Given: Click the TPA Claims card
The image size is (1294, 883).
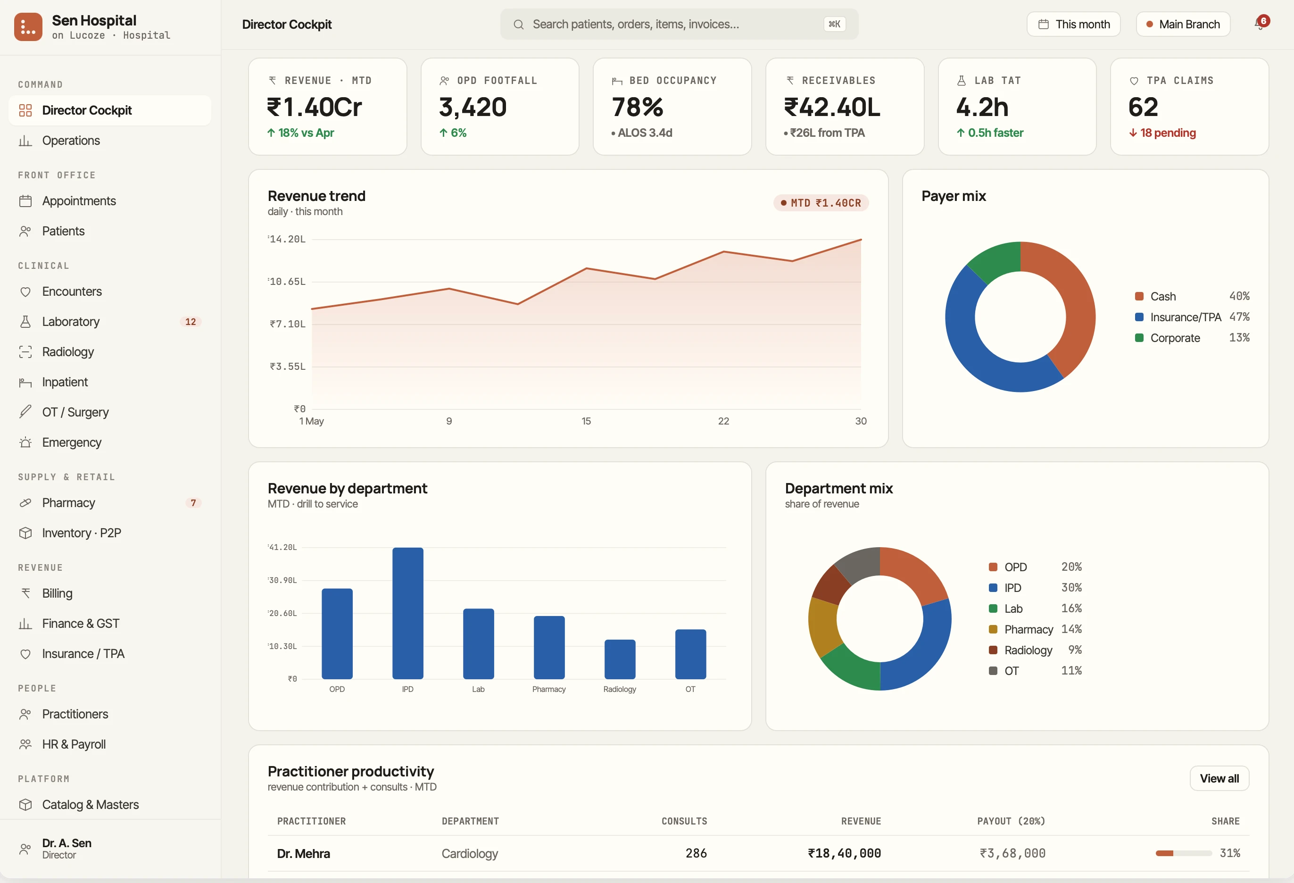Looking at the screenshot, I should (x=1189, y=107).
